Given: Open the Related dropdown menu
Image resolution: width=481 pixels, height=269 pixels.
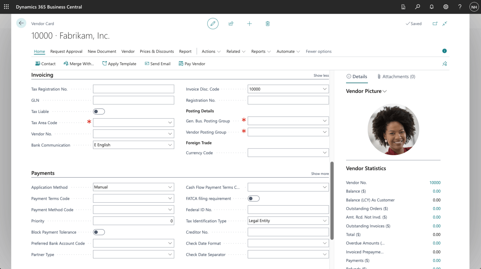Looking at the screenshot, I should (236, 51).
